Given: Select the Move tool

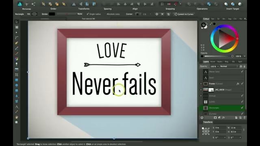Looking at the screenshot, I should click(x=16, y=21).
